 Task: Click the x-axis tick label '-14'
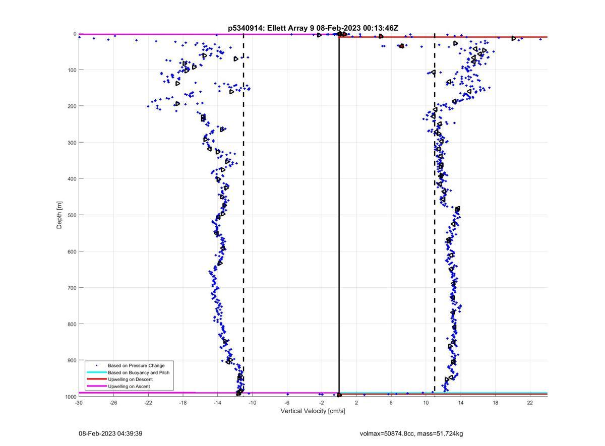[x=218, y=403]
